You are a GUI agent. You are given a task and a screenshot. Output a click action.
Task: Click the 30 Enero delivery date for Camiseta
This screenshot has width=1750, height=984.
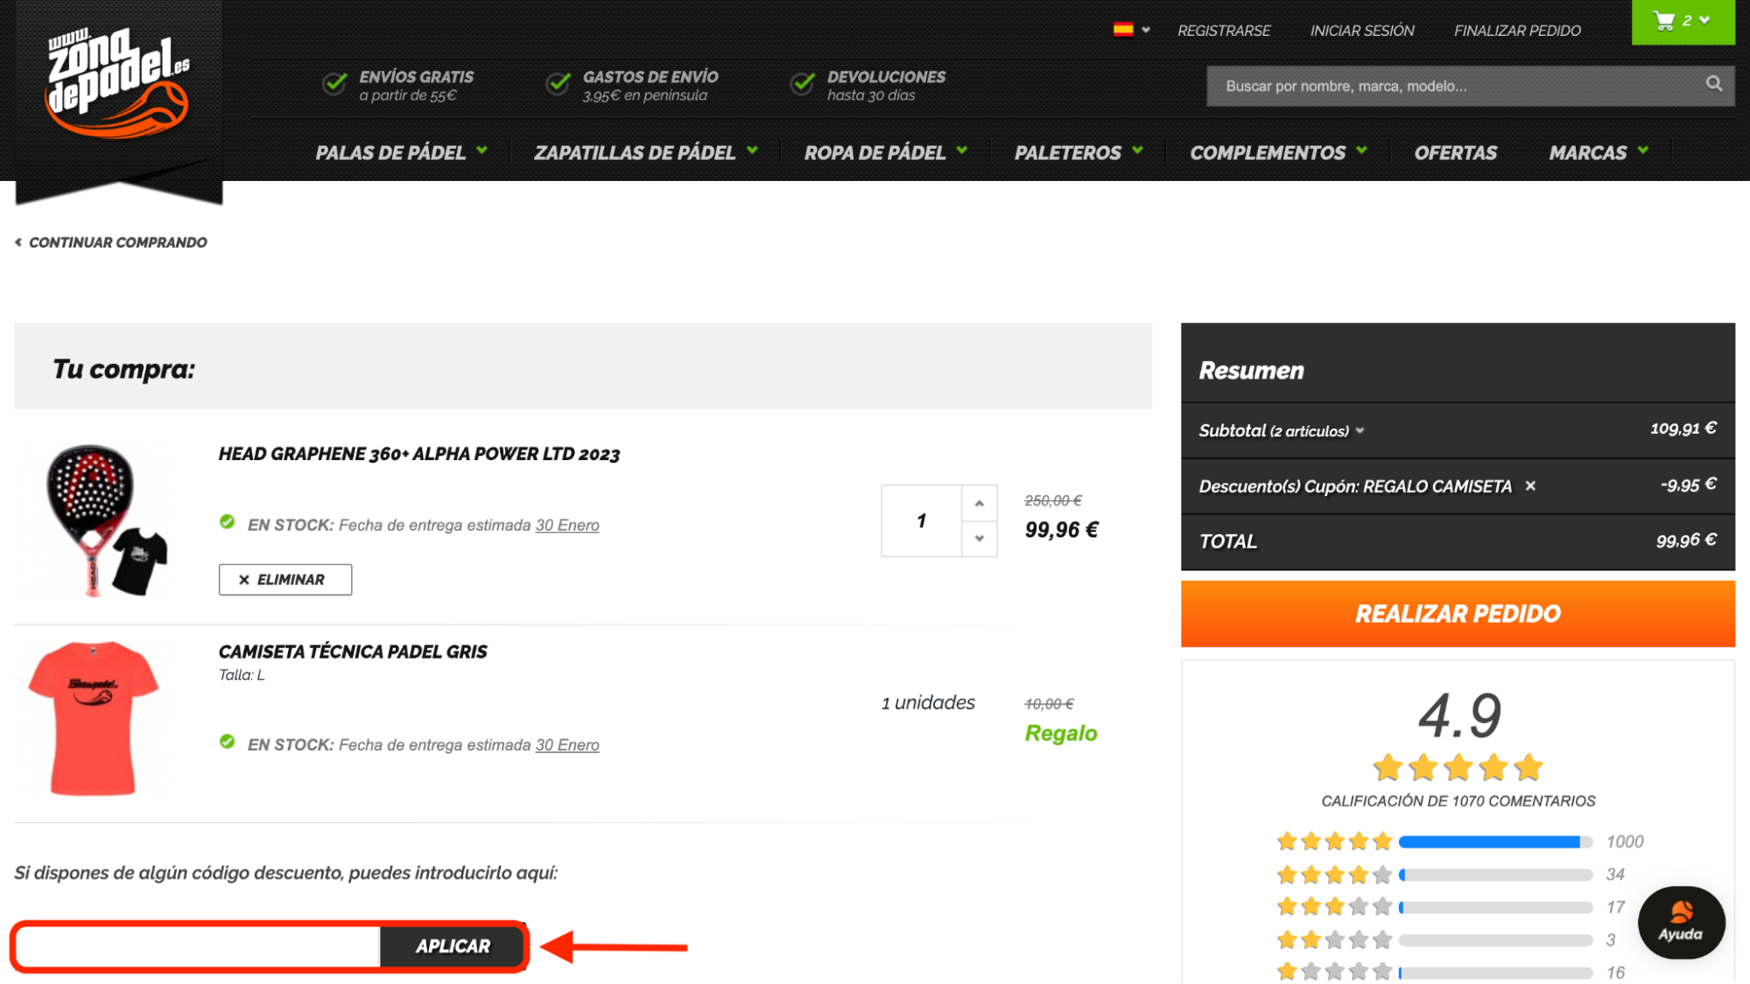[x=567, y=745]
